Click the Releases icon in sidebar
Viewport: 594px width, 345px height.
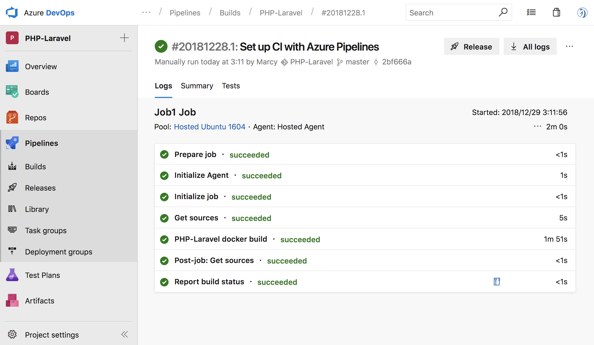(x=12, y=188)
